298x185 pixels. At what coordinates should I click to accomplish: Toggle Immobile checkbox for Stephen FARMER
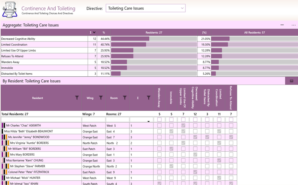[x=172, y=166]
